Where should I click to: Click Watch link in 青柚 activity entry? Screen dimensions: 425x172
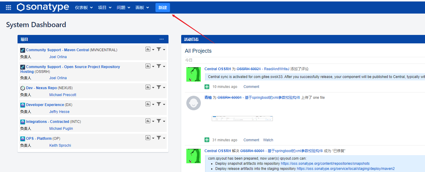point(268,140)
